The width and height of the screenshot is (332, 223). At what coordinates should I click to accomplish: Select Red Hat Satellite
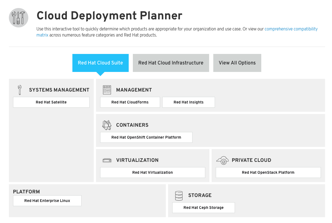[51, 102]
